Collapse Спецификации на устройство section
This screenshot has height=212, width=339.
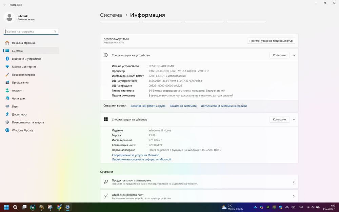pos(294,55)
